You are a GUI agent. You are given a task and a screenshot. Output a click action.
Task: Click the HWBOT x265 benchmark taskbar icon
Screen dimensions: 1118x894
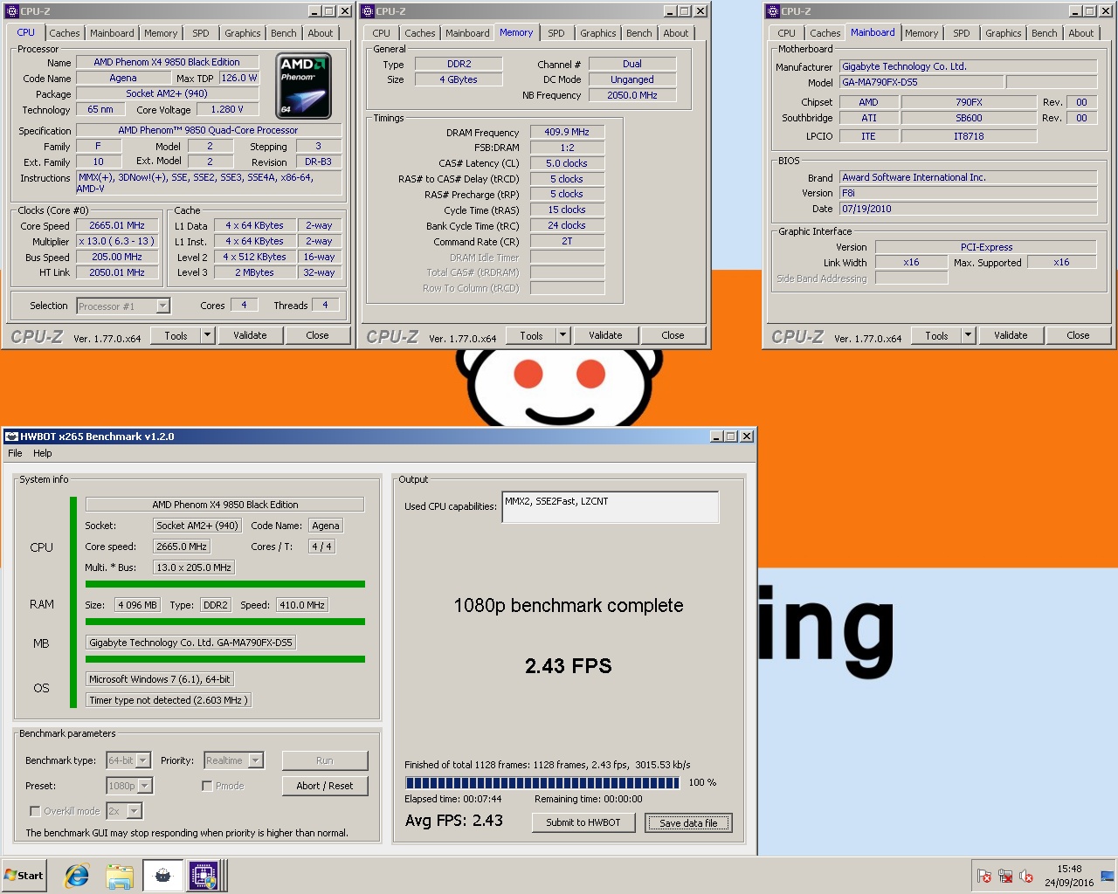162,876
